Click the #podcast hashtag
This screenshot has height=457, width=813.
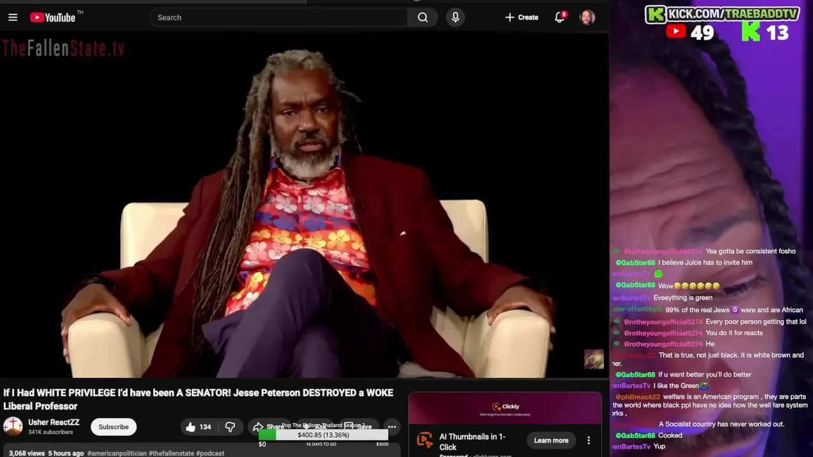click(210, 453)
